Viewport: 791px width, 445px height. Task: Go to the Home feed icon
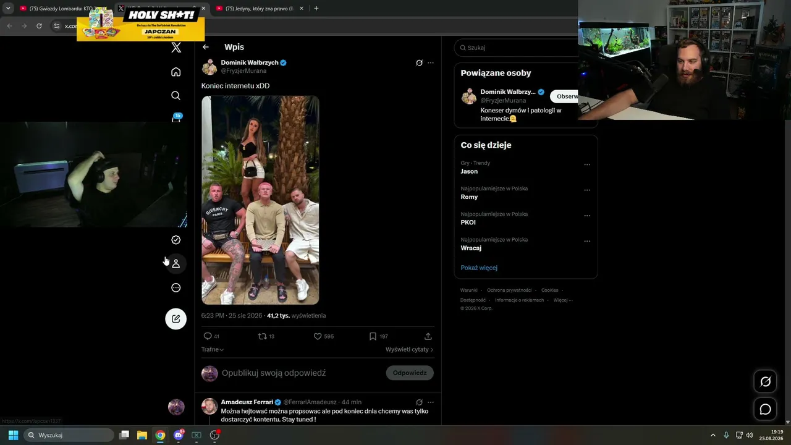[176, 72]
